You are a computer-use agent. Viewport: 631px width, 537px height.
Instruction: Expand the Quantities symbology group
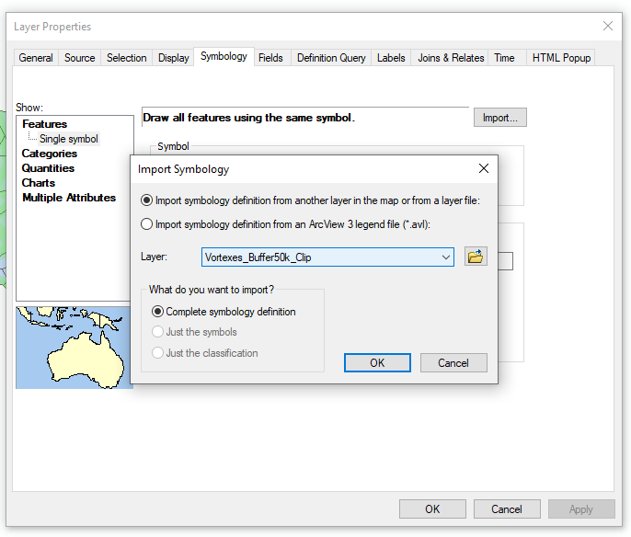point(48,168)
